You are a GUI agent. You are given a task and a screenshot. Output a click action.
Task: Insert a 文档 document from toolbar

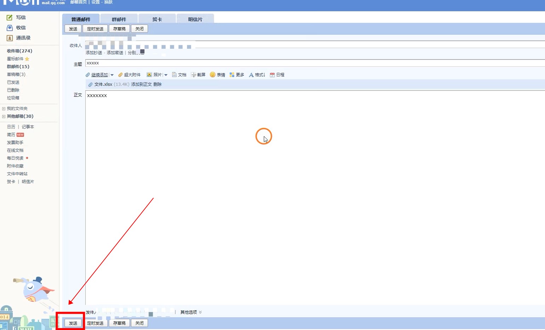174,75
